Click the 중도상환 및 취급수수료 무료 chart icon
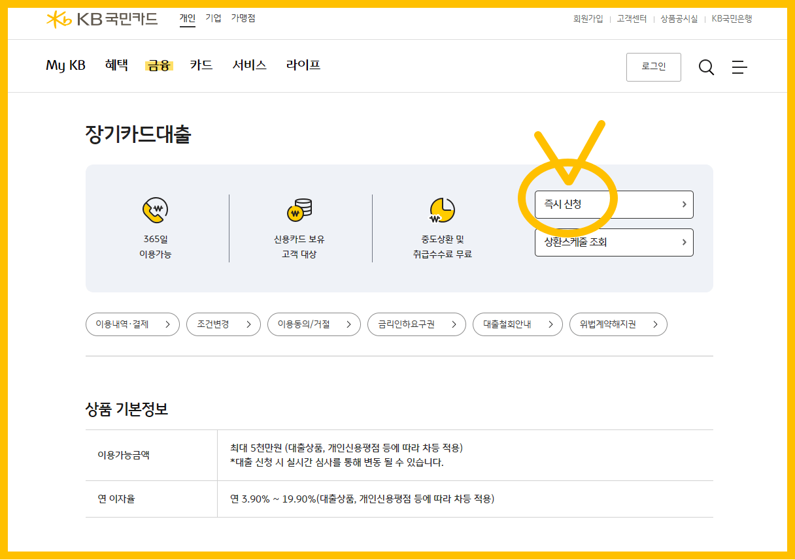This screenshot has width=795, height=560. tap(441, 209)
